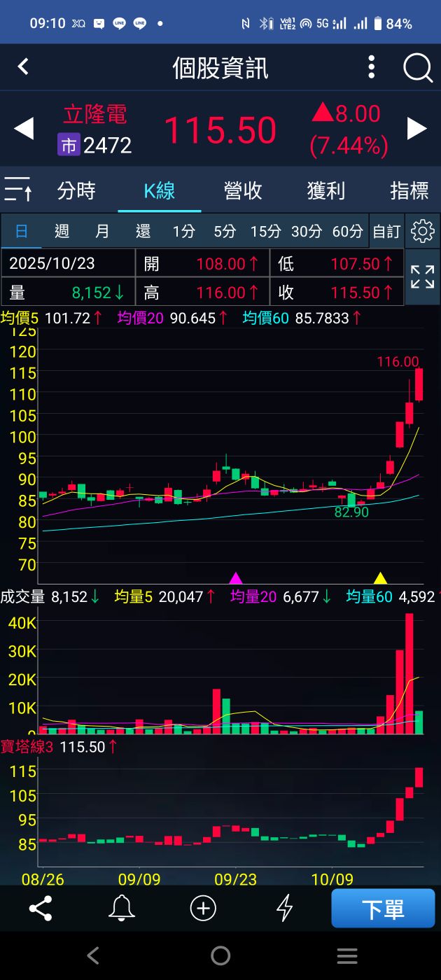The width and height of the screenshot is (441, 980).
Task: Open stock search with the magnifier icon
Action: (417, 68)
